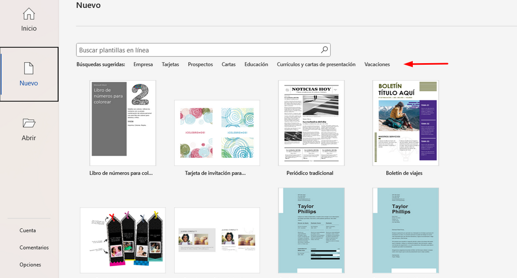Viewport: 517px width, 278px height.
Task: Open Periódico tradicional template thumbnail
Action: pyautogui.click(x=311, y=123)
